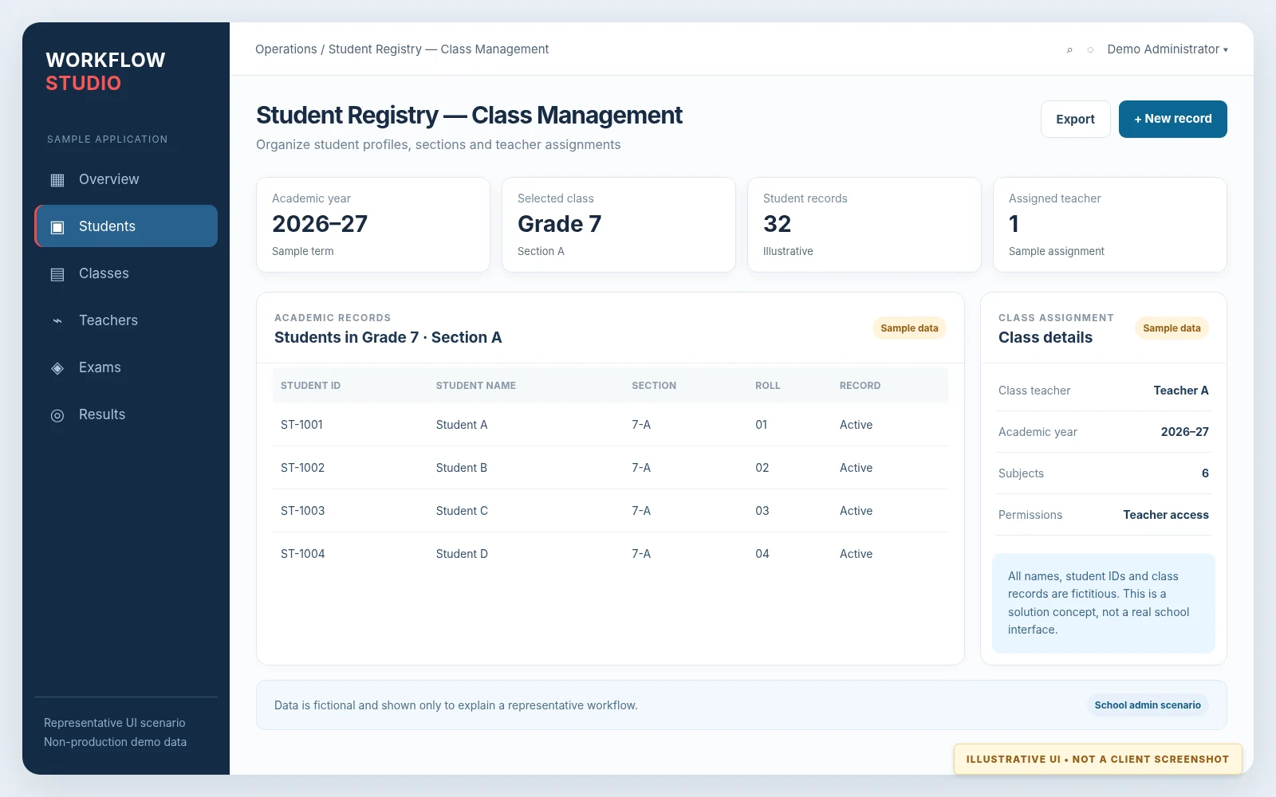This screenshot has height=797, width=1276.
Task: Click the Exams diamond icon in sidebar
Action: [57, 368]
